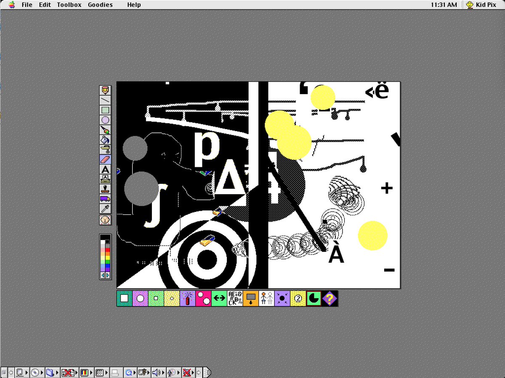Viewport: 505px width, 378px height.
Task: Choose the large circle eraser option
Action: tap(140, 299)
